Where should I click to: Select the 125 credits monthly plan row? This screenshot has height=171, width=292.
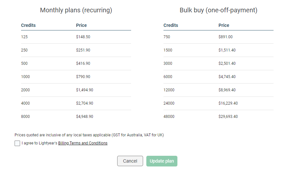tap(76, 37)
